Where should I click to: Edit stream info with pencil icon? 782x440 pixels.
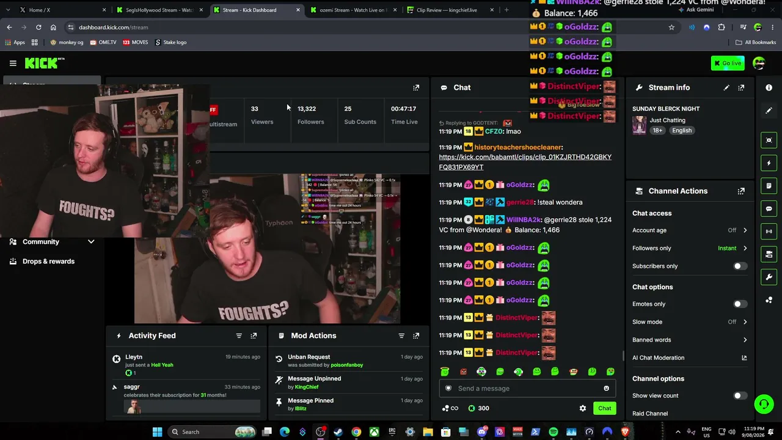pos(726,87)
